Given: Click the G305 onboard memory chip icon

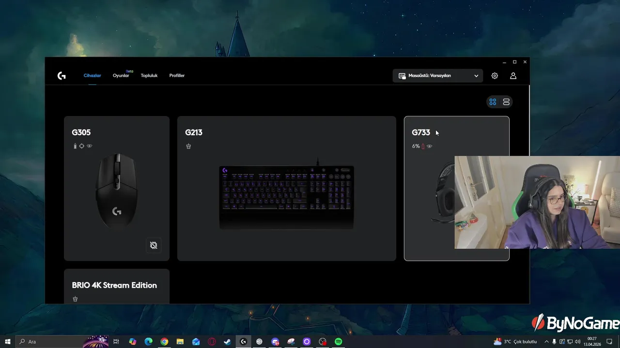Looking at the screenshot, I should tap(154, 245).
